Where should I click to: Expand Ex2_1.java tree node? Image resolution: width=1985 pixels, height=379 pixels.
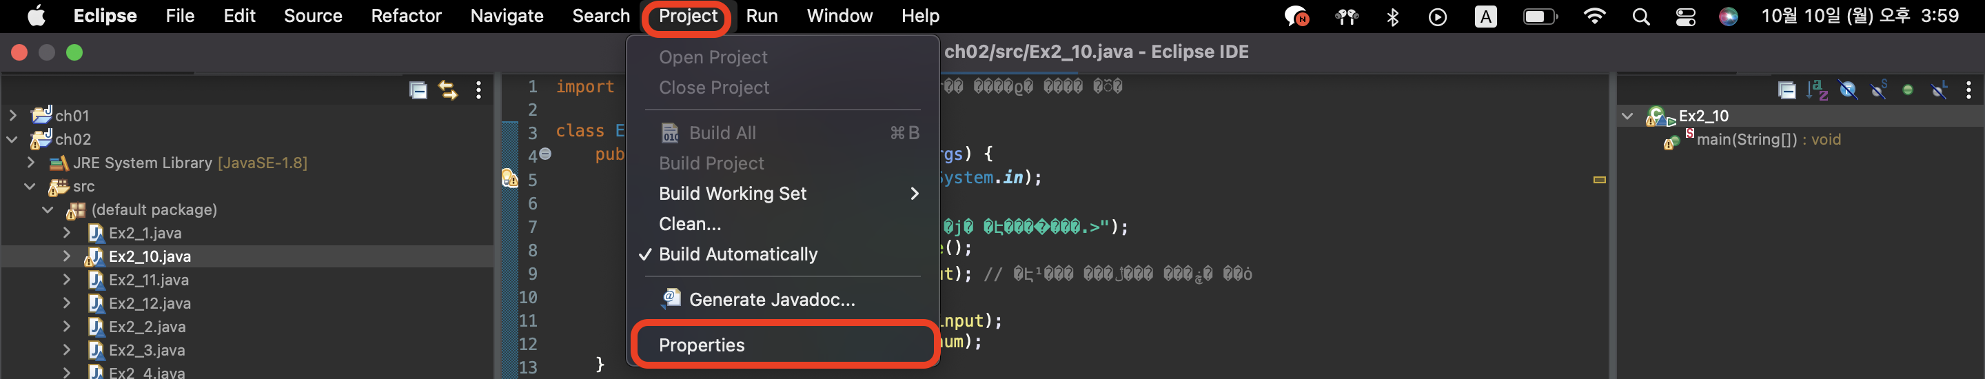tap(67, 233)
